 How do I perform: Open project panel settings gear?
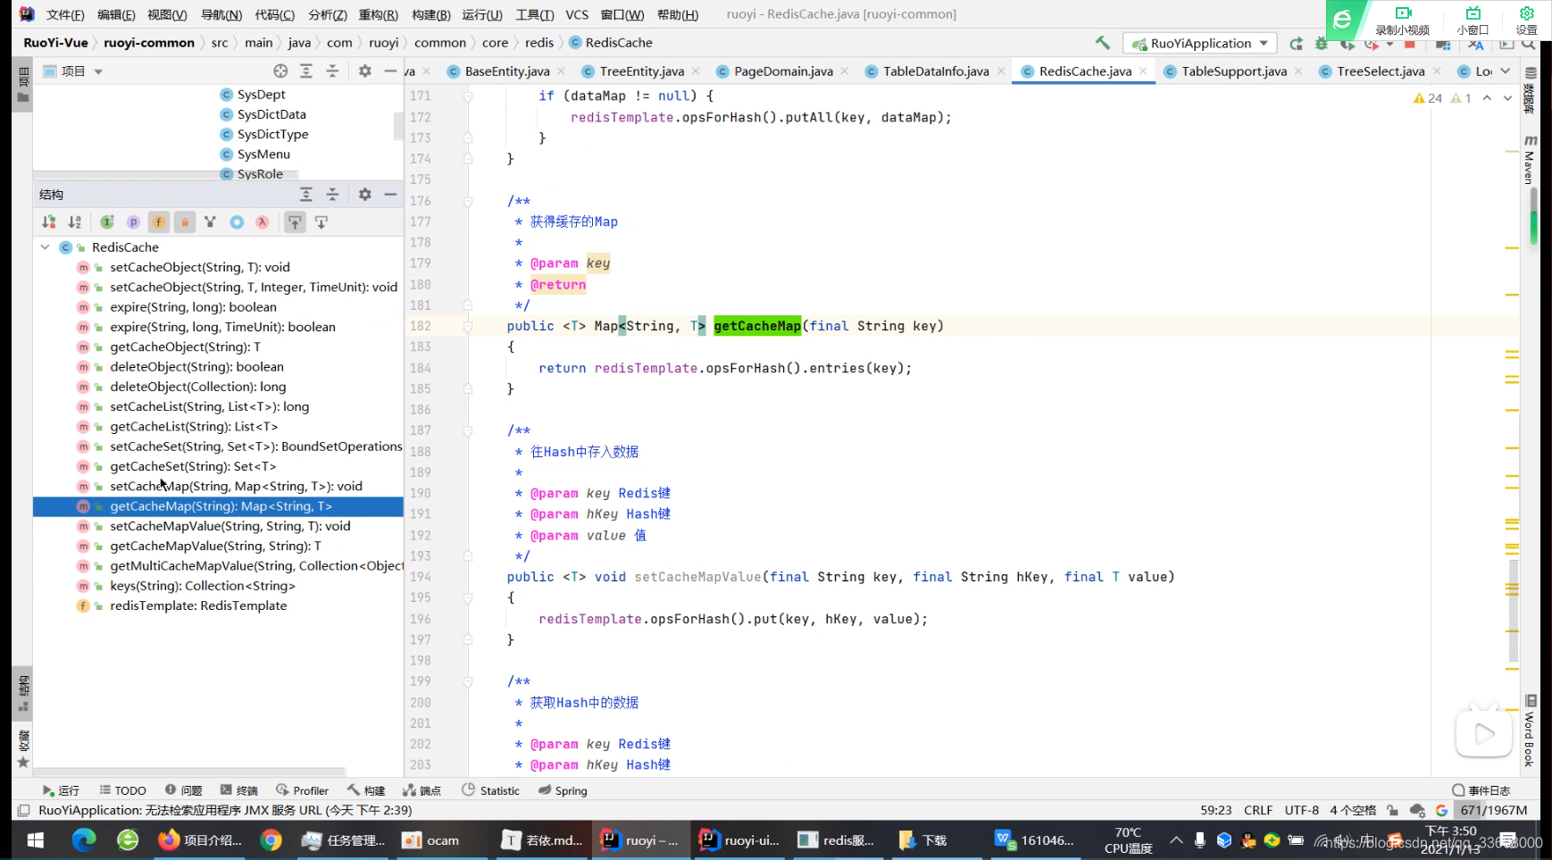[364, 71]
